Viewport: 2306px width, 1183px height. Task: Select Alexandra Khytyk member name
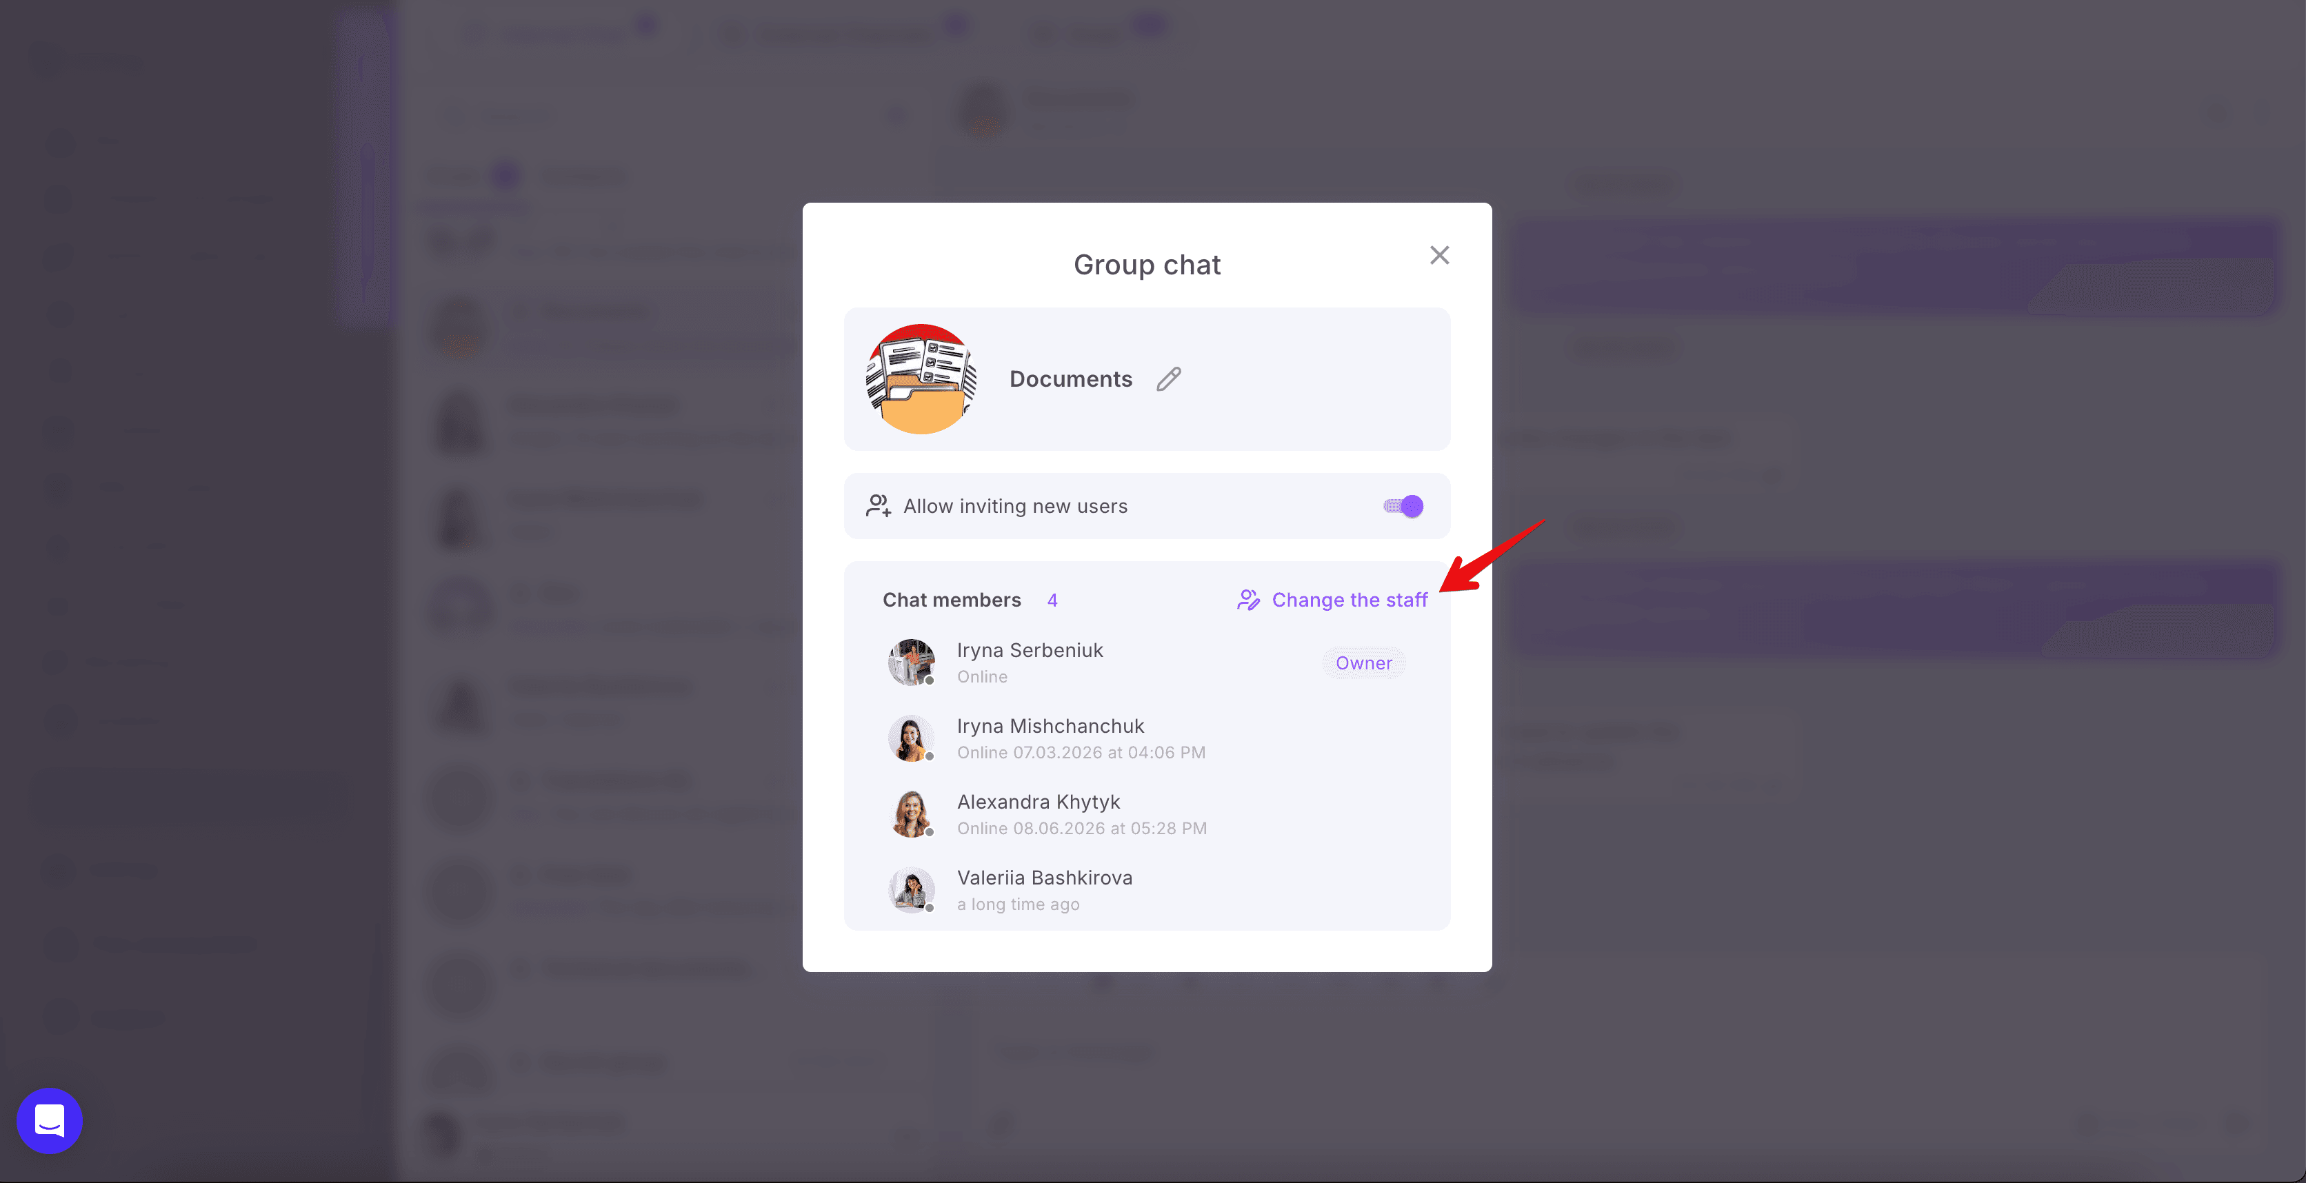[x=1039, y=802]
